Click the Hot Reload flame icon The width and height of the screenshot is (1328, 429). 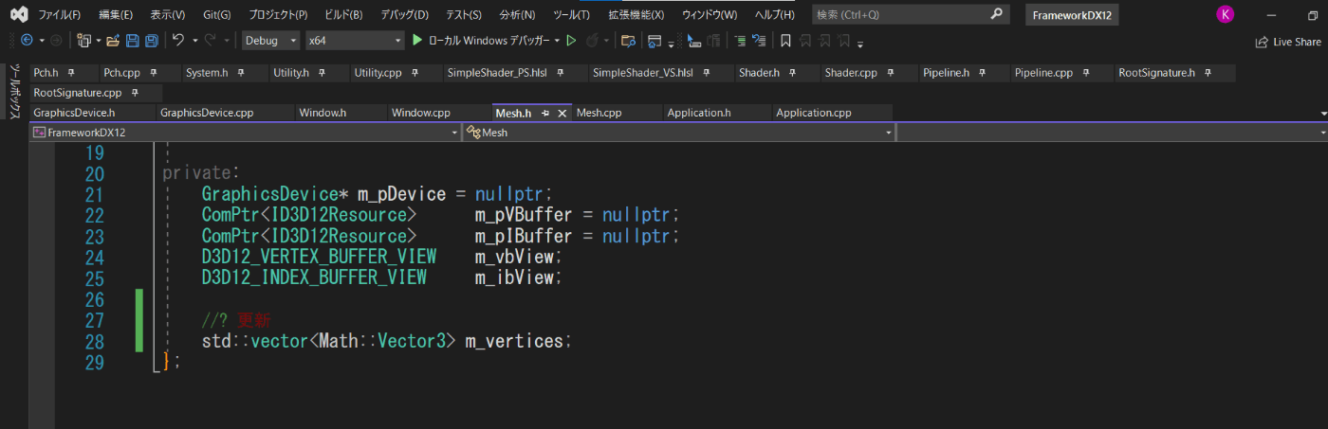coord(592,40)
